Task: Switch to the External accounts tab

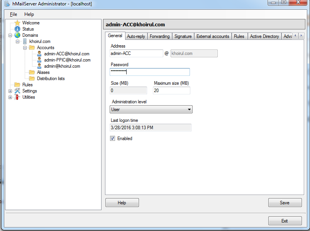Action: 213,36
